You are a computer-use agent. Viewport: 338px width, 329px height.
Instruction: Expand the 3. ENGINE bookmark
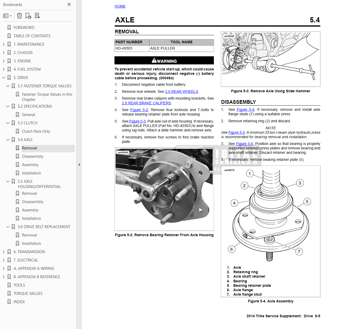coord(4,61)
